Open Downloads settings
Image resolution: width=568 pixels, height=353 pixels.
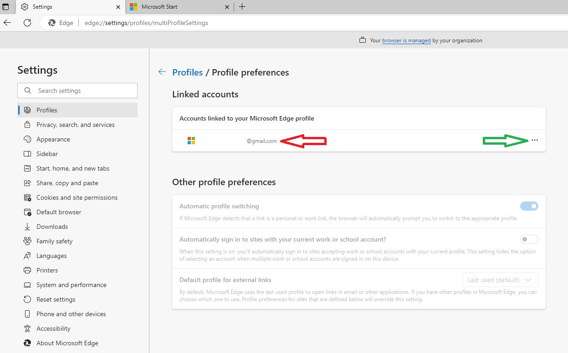[77, 227]
